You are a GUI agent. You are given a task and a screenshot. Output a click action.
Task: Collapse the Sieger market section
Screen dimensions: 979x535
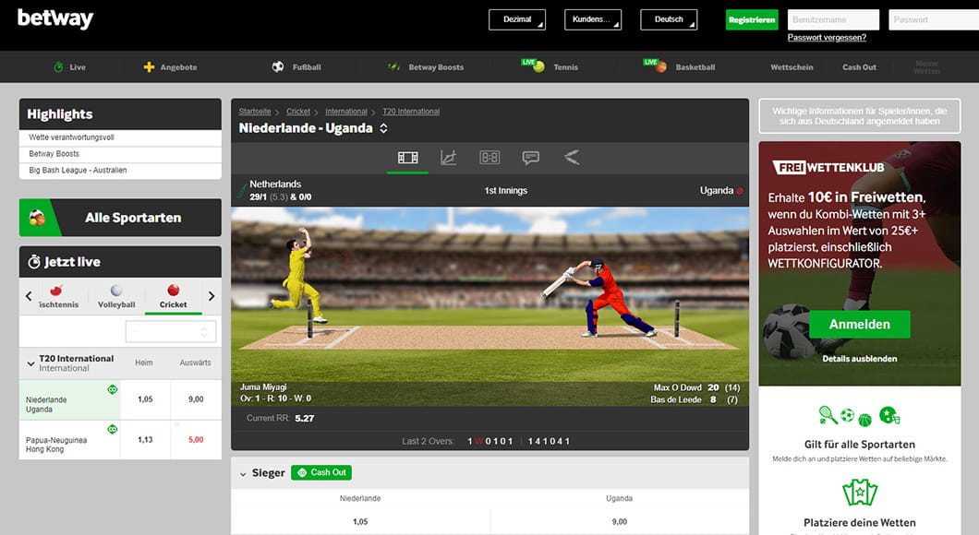click(x=243, y=474)
